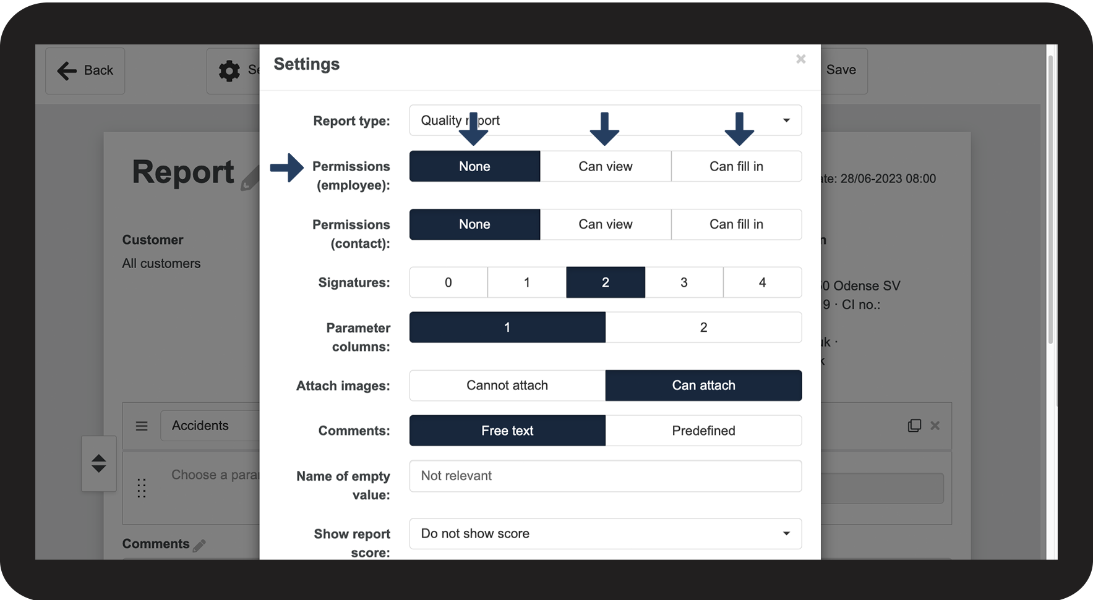Choose 1 signature

point(527,282)
